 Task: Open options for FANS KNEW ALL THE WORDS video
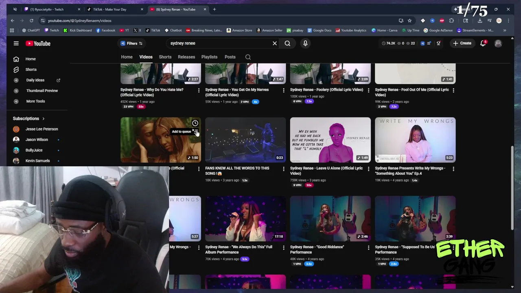point(284,169)
